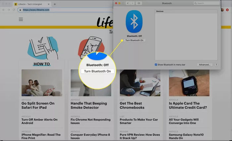232x141 pixels.
Task: Show all preferences grid button
Action: coord(139,3)
